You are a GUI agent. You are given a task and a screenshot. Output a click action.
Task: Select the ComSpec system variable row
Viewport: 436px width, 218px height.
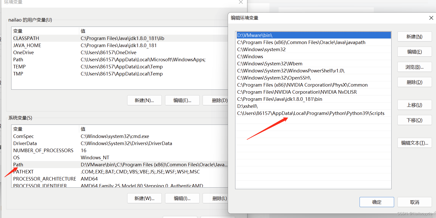120,136
